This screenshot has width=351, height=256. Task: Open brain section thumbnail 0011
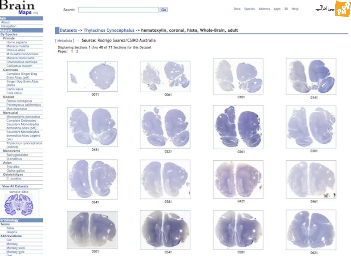click(92, 76)
